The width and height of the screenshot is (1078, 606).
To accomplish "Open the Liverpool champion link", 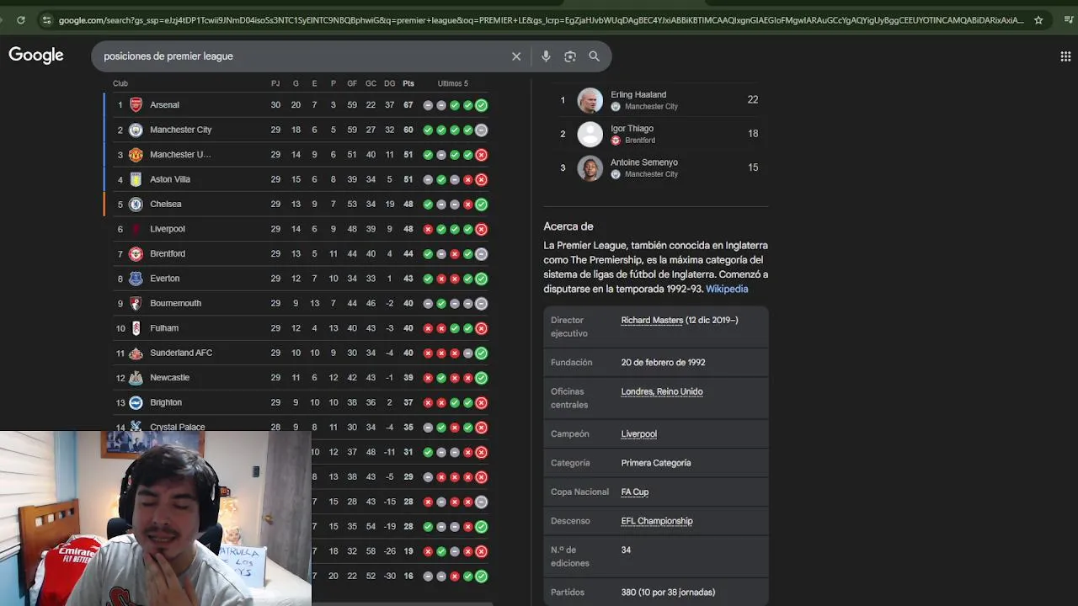I will [x=638, y=434].
